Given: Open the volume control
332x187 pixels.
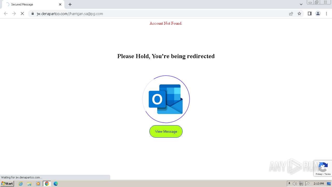Looking at the screenshot, I should (x=295, y=184).
